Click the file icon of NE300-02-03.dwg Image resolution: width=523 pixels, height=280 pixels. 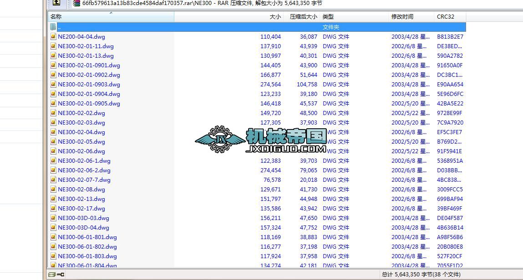pyautogui.click(x=53, y=123)
